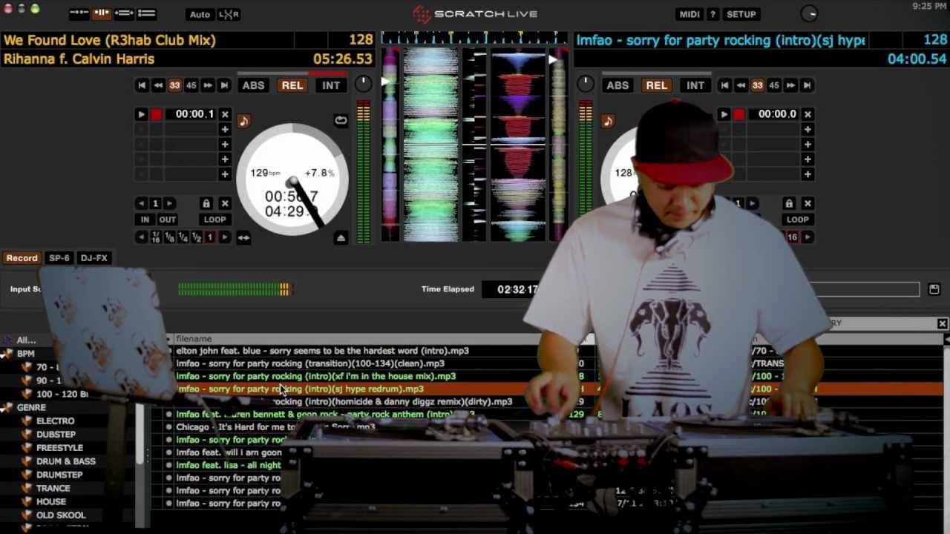Screen dimensions: 950x534
Task: Open the DRUM & BASS crate
Action: point(66,461)
